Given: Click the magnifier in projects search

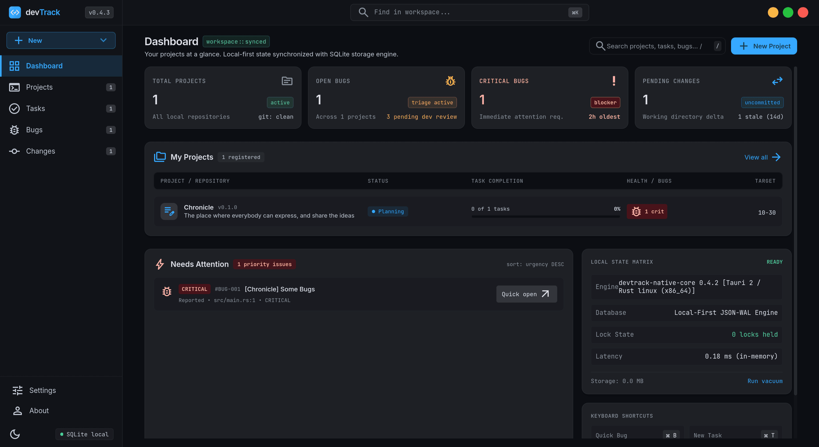Looking at the screenshot, I should (x=600, y=46).
